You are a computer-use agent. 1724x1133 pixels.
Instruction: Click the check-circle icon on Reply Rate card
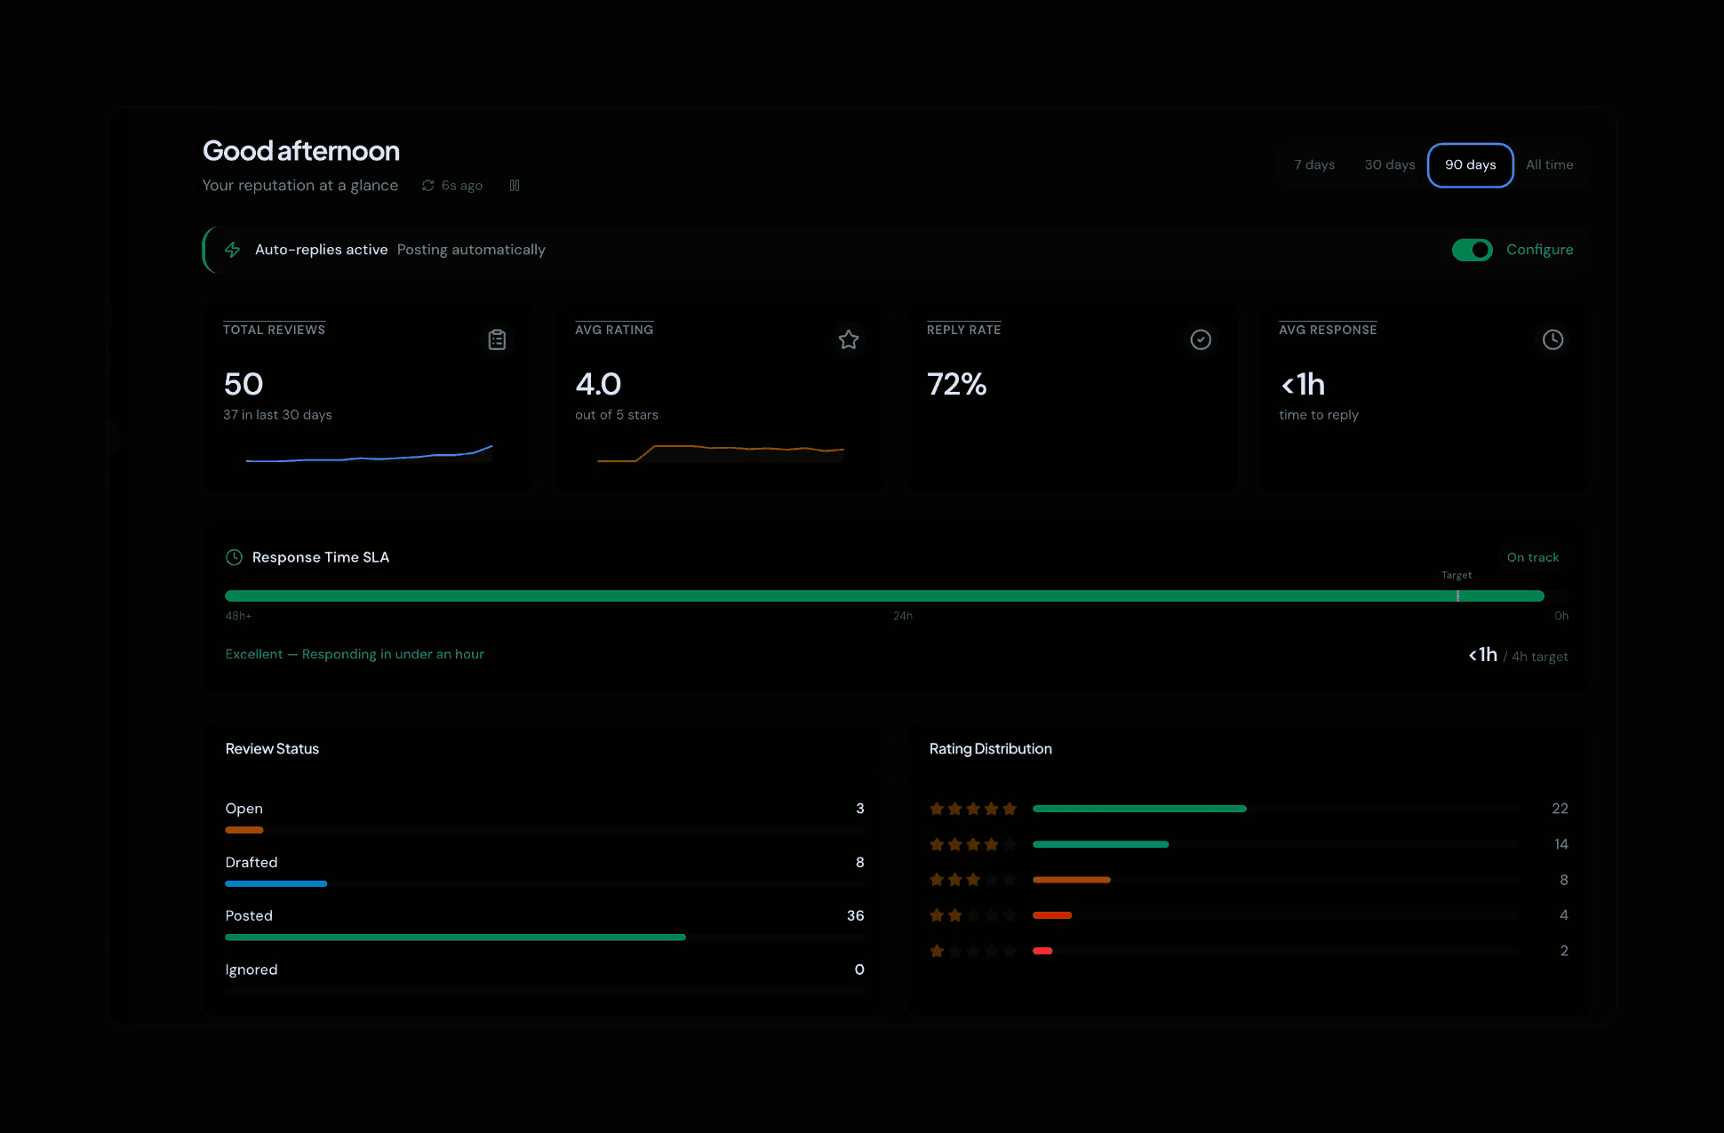[x=1201, y=339]
